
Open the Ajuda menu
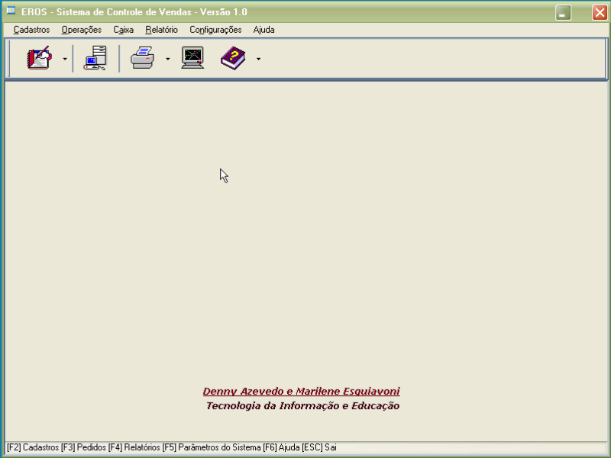pyautogui.click(x=263, y=30)
